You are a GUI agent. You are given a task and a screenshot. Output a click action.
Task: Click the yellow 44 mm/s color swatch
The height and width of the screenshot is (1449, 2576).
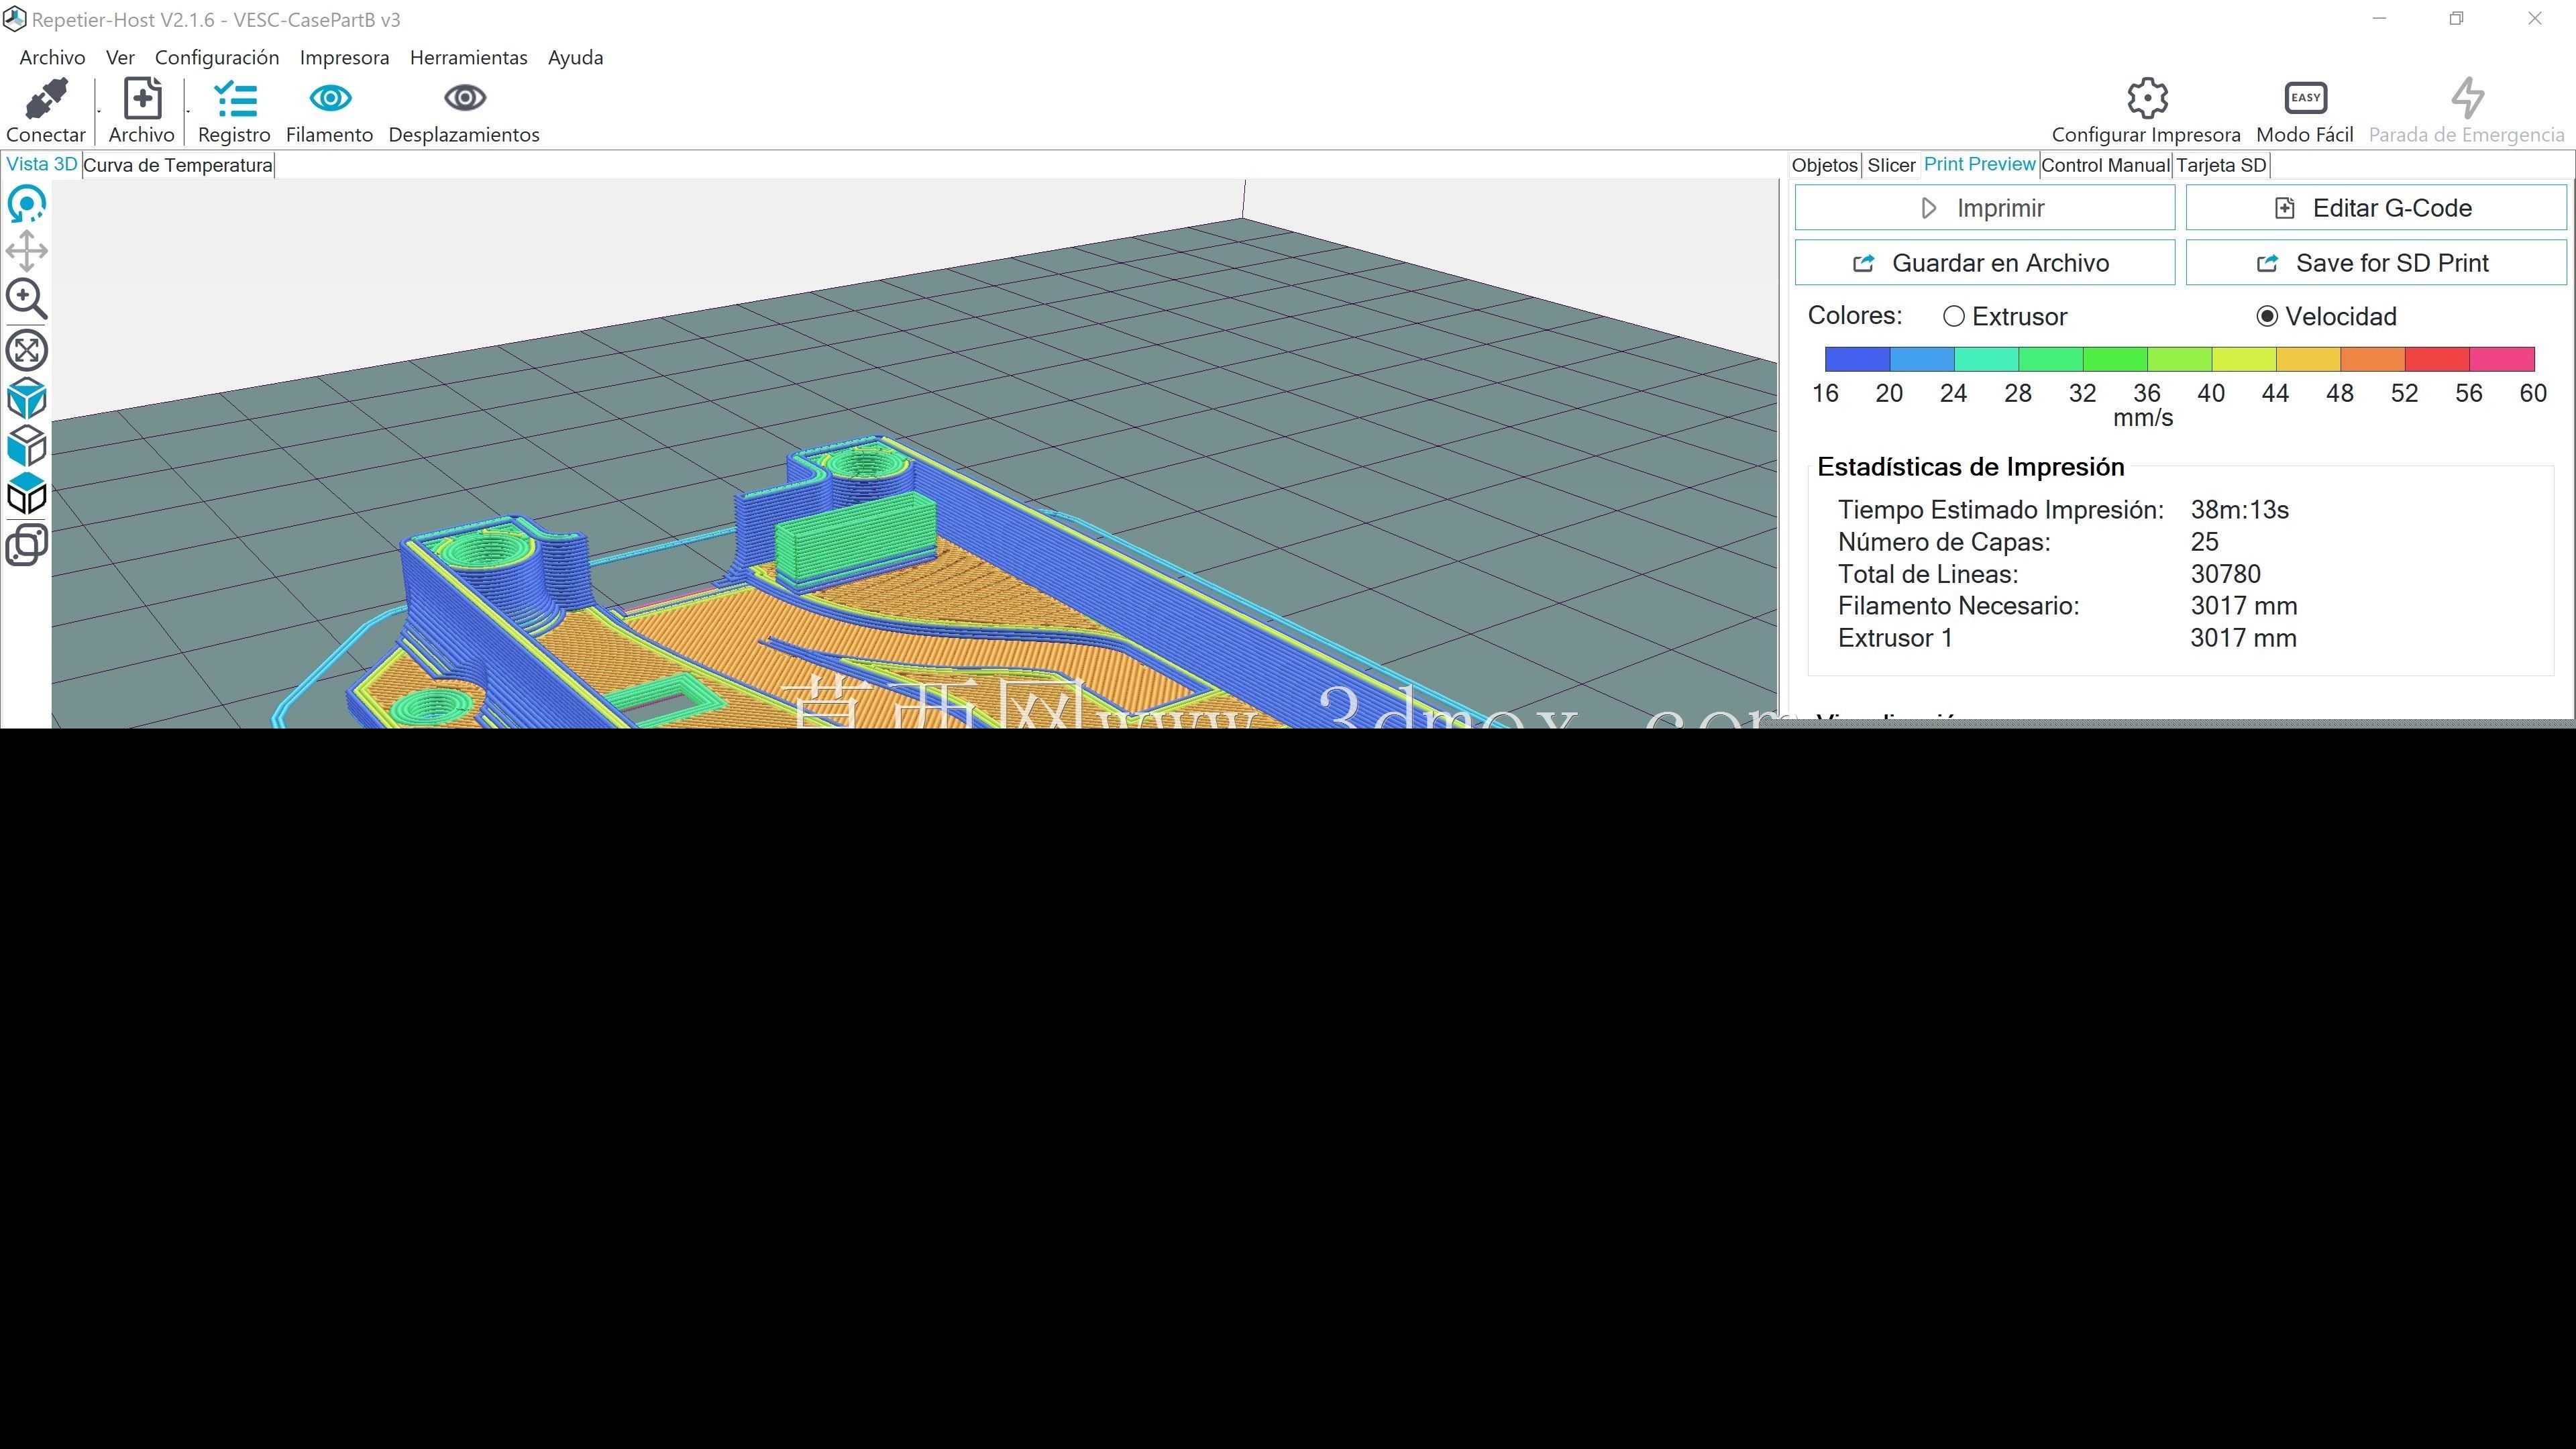(x=2308, y=359)
